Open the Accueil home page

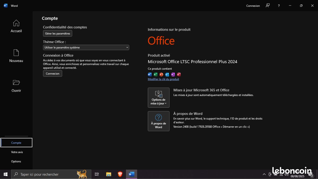click(x=16, y=26)
